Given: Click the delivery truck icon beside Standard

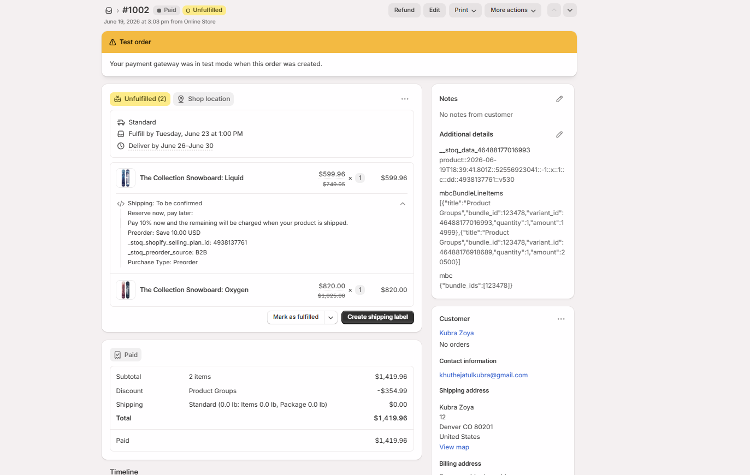Looking at the screenshot, I should point(121,123).
